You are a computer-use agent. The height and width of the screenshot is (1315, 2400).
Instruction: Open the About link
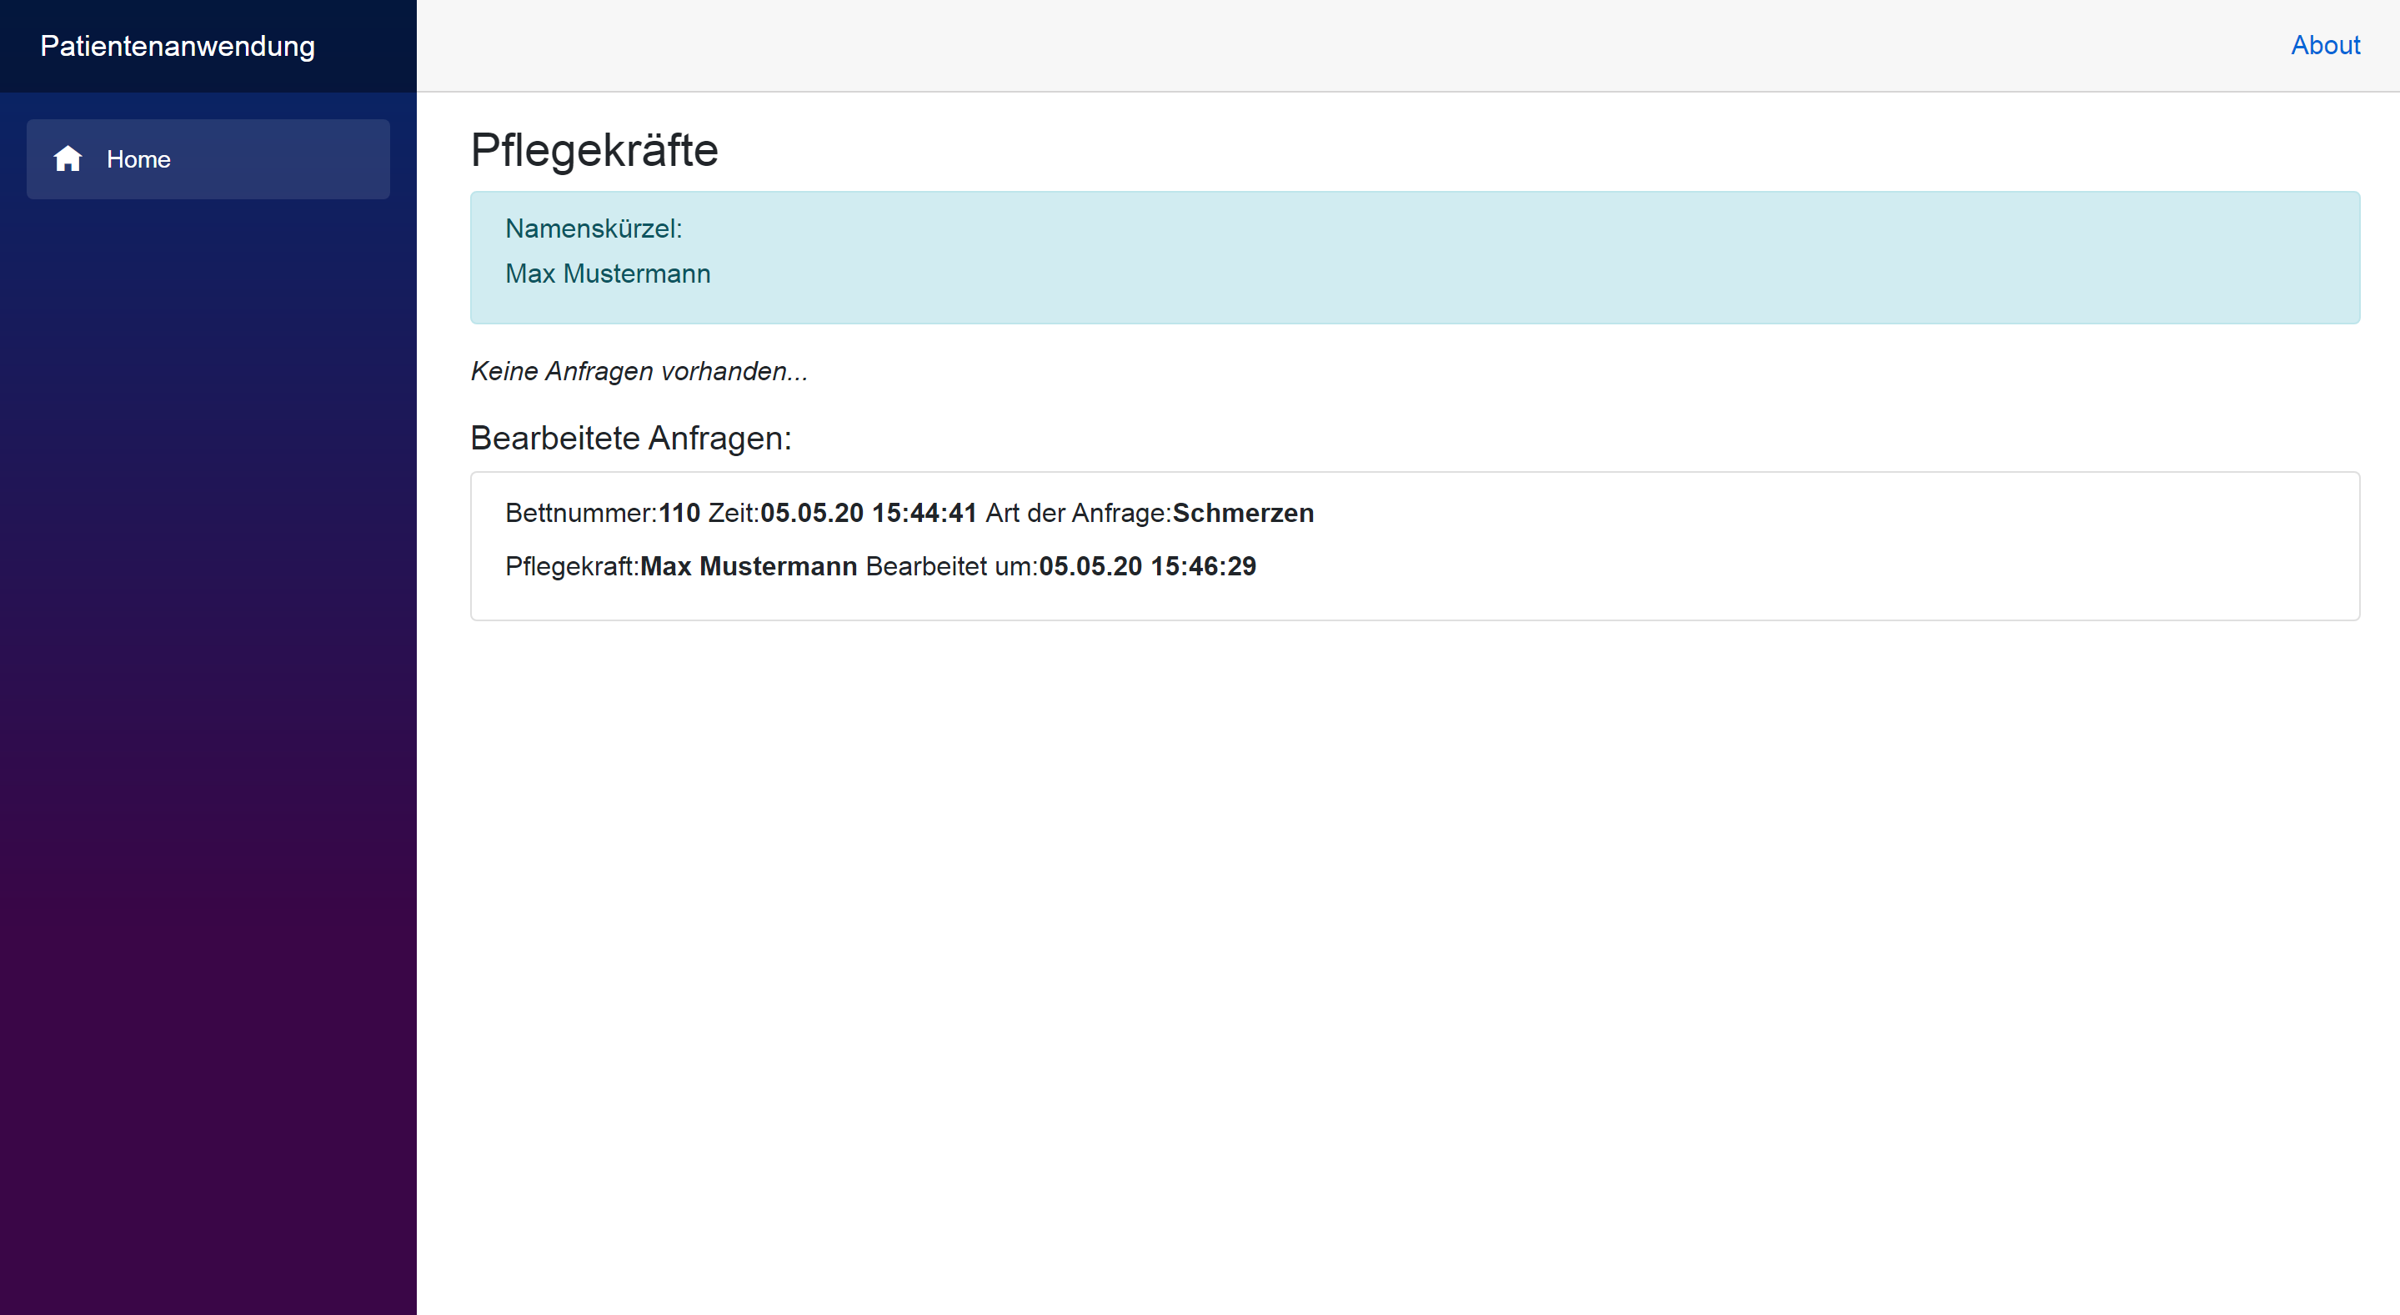[2324, 45]
